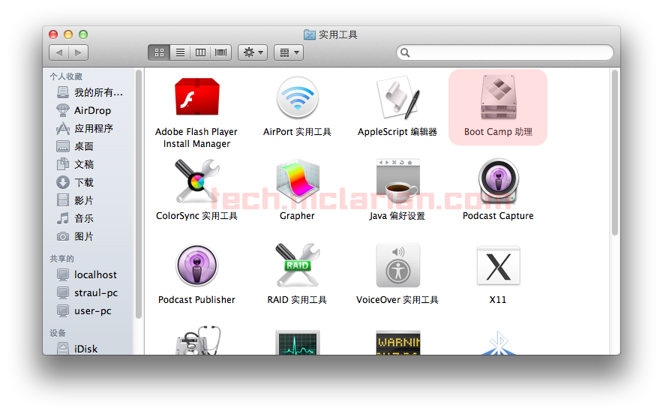Screen dimensions: 663x414
Task: Select the VoiceOver 实用工具 icon
Action: [x=398, y=265]
